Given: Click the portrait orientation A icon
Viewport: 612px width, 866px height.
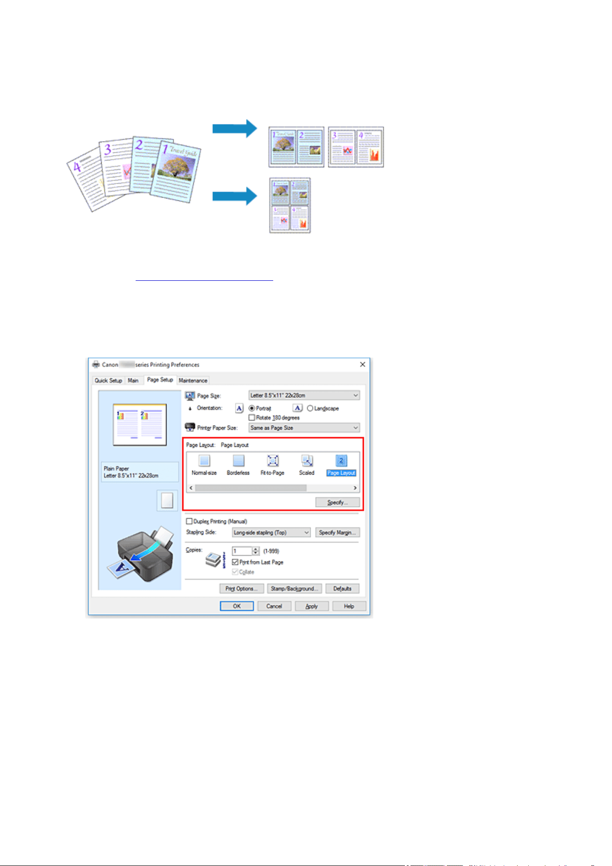Looking at the screenshot, I should click(x=239, y=408).
